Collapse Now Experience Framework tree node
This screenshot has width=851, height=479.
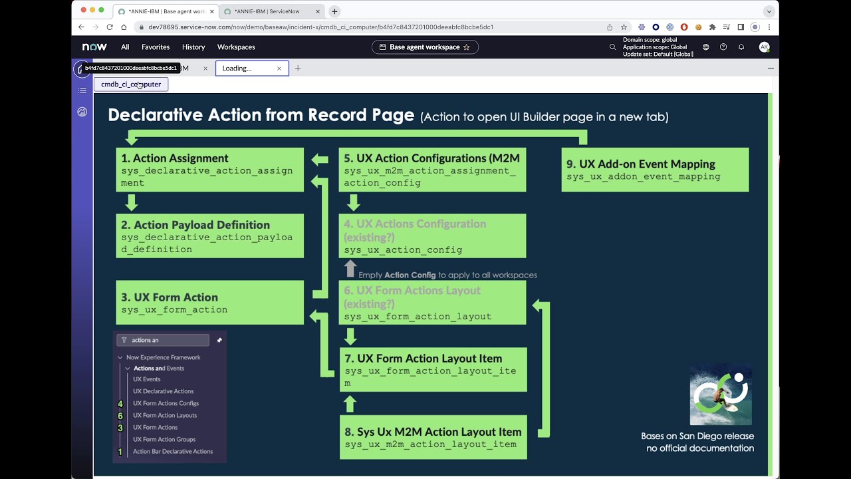pyautogui.click(x=120, y=357)
